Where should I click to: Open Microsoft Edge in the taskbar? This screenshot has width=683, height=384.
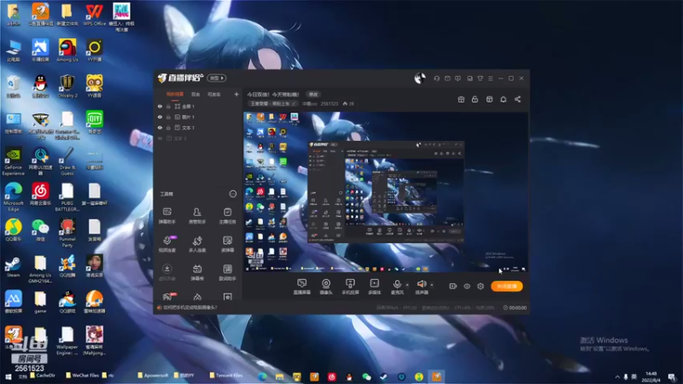tap(262, 376)
